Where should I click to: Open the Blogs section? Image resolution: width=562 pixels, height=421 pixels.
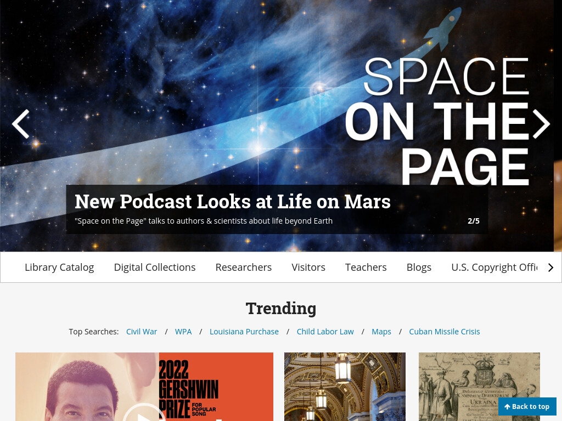click(x=419, y=268)
